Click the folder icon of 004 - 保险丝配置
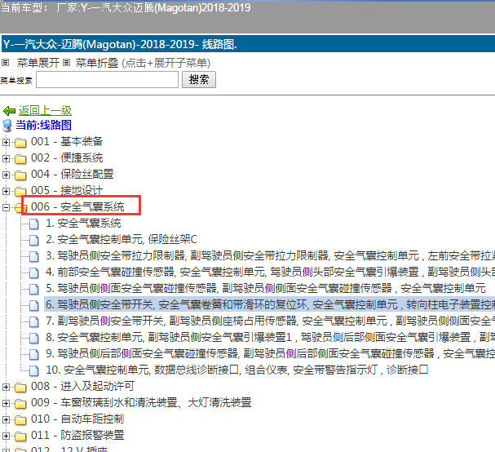This screenshot has height=452, width=495. pyautogui.click(x=20, y=175)
